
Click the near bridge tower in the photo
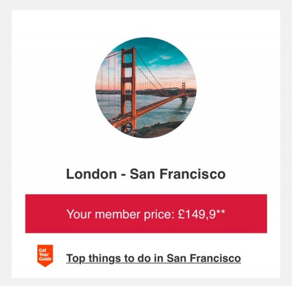[x=128, y=88]
